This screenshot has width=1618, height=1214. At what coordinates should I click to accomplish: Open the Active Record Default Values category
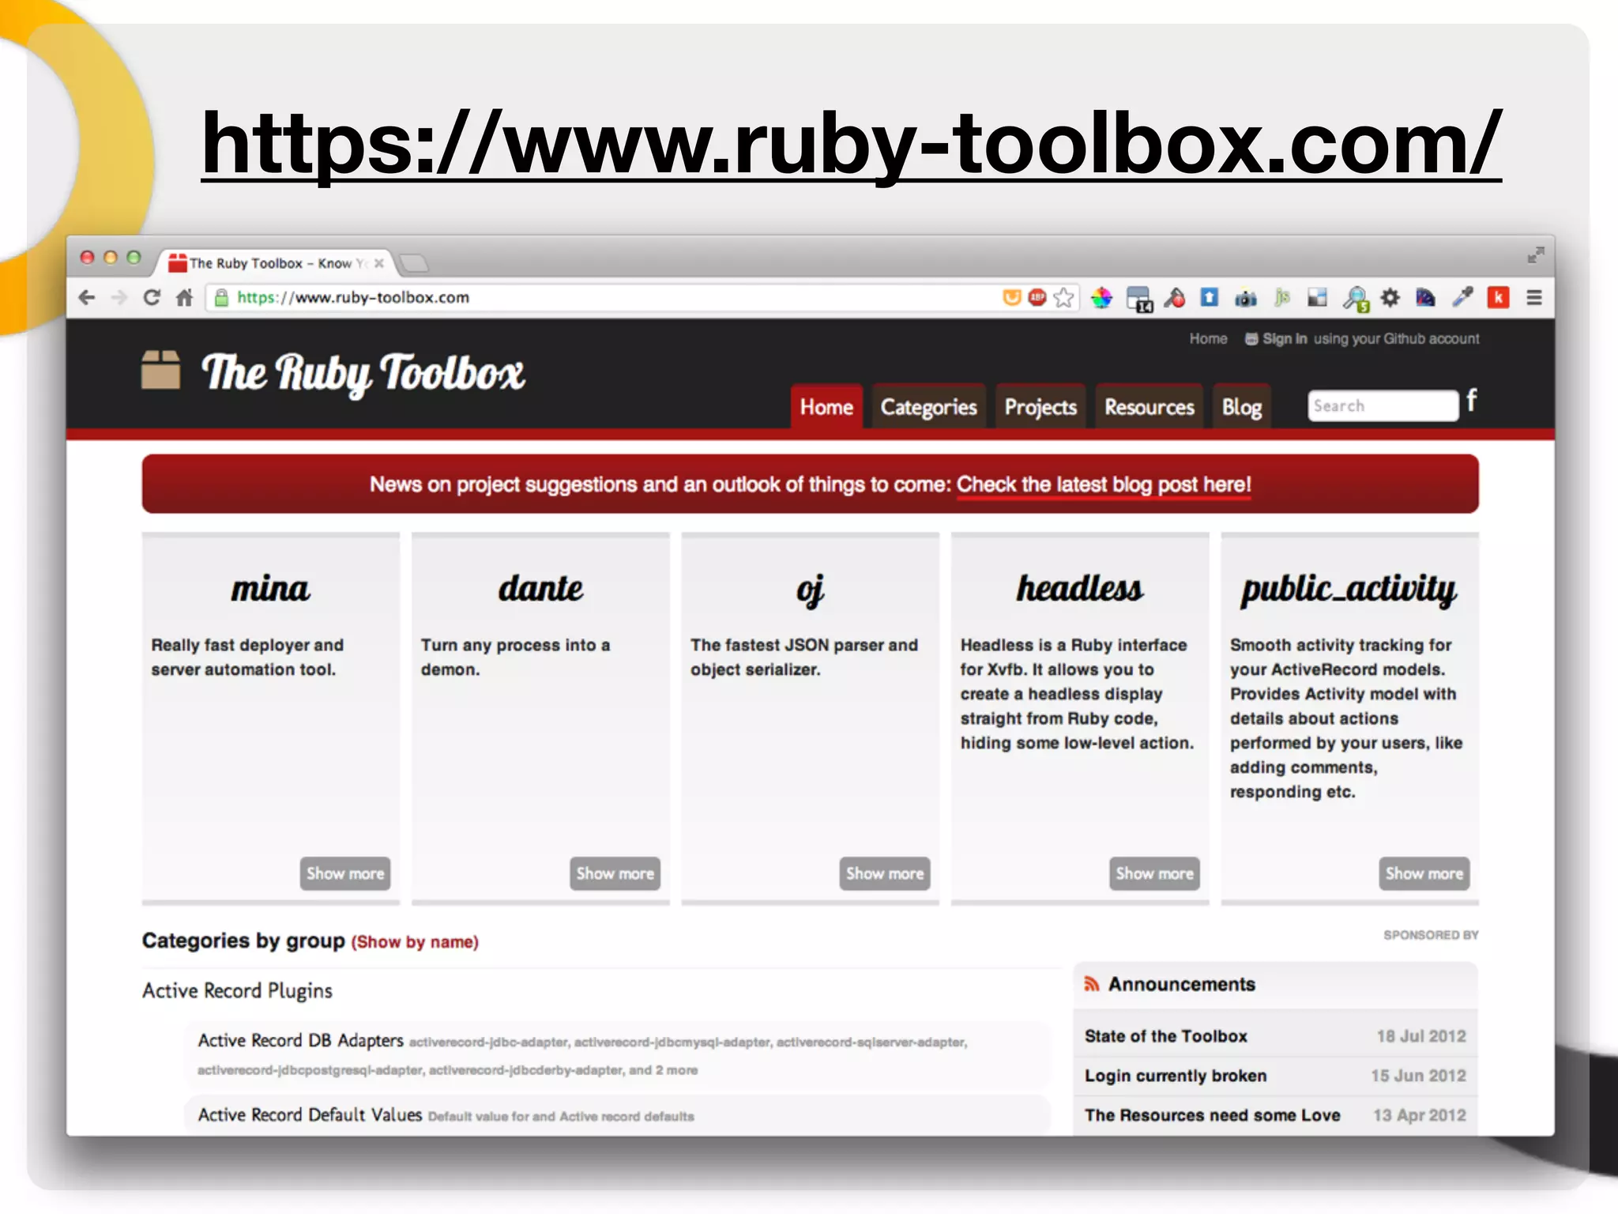coord(310,1114)
